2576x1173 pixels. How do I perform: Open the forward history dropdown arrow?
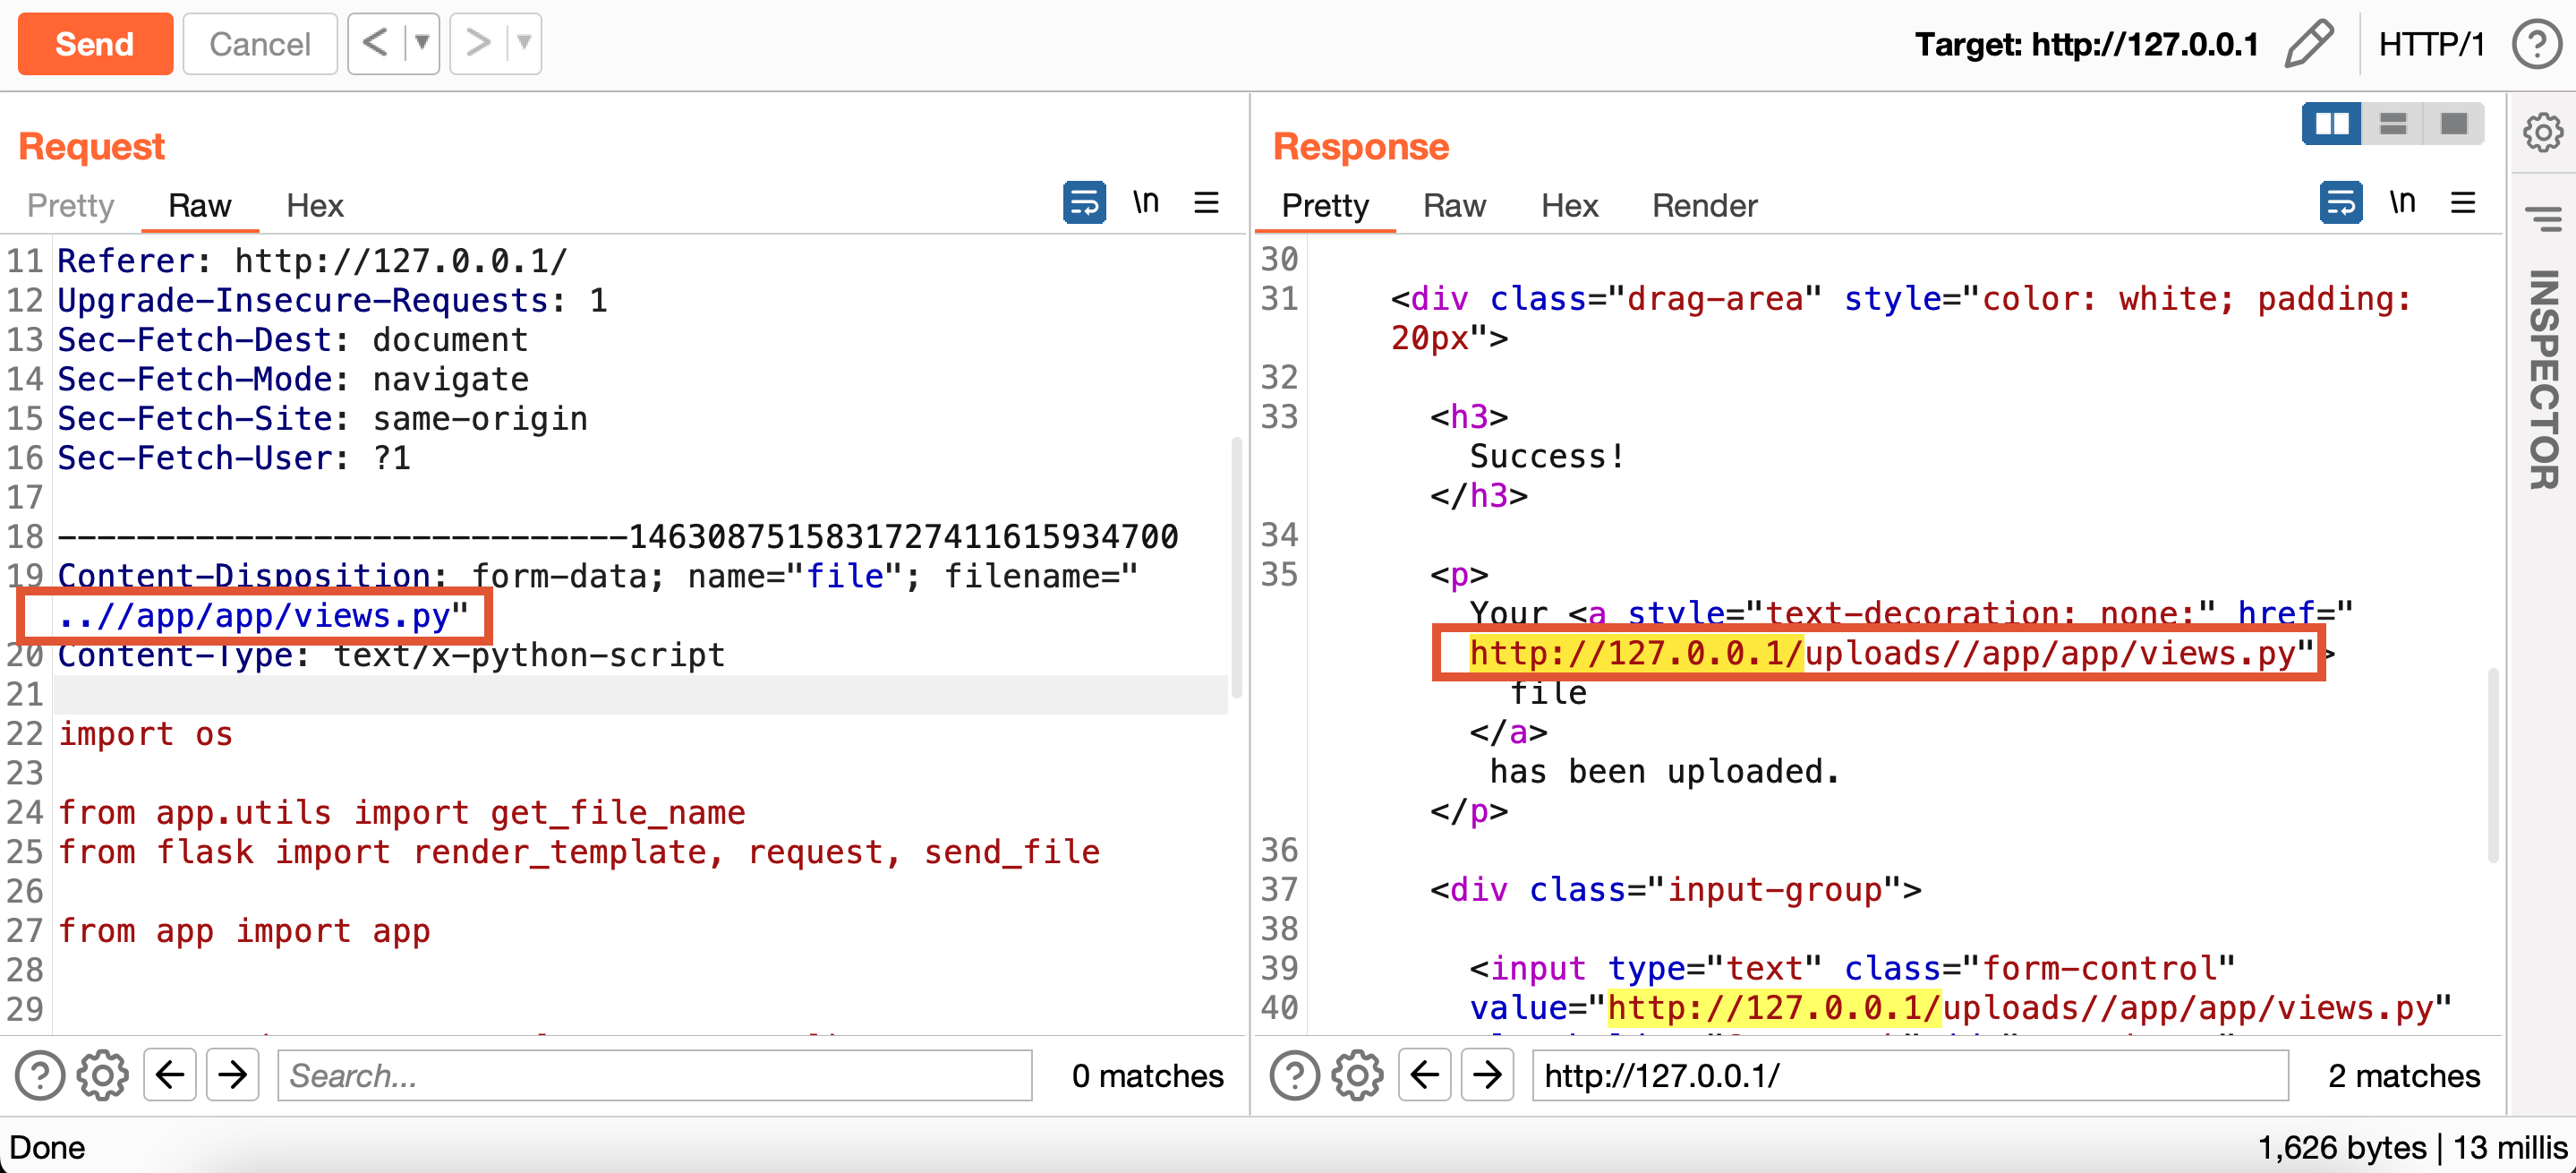point(524,43)
